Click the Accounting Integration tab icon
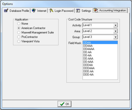 click(x=96, y=10)
